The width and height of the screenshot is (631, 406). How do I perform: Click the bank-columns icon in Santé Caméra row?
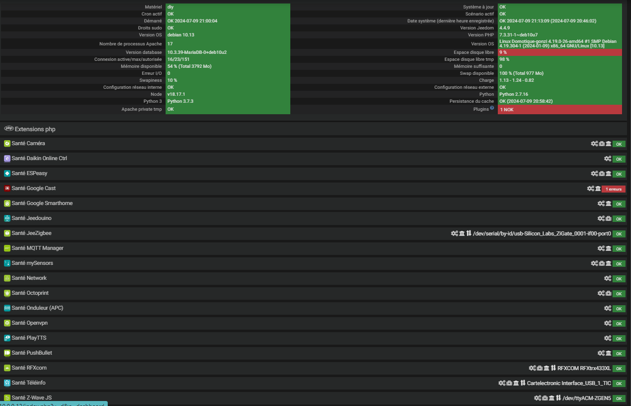click(x=609, y=144)
